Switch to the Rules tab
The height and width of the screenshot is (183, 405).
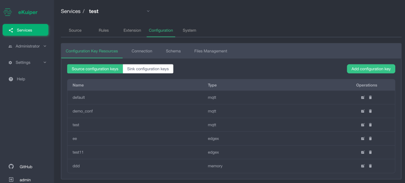(x=103, y=30)
